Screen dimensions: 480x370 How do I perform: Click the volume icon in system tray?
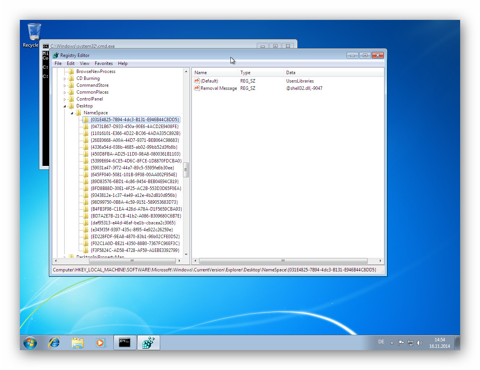(420, 343)
